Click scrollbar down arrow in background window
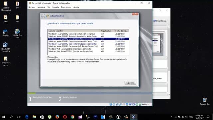Image resolution: width=213 pixels, height=120 pixels. tap(169, 94)
